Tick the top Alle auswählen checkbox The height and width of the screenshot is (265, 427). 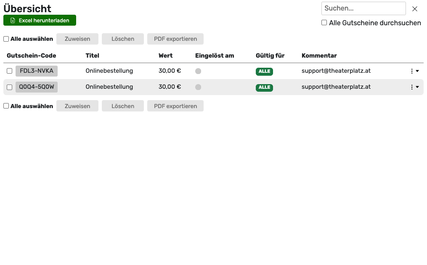6,39
